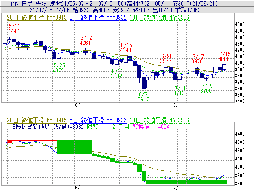Click the 4600 price axis label in upper chart

coord(240,24)
